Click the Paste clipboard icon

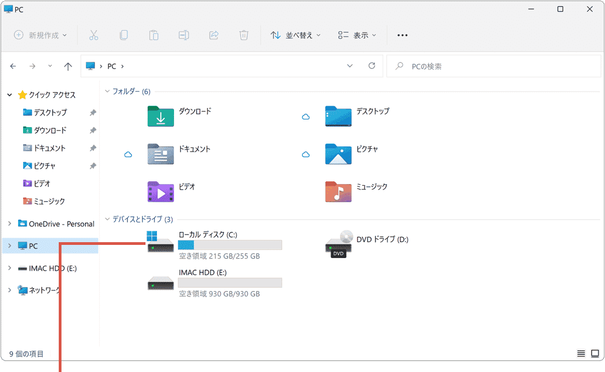pyautogui.click(x=154, y=35)
